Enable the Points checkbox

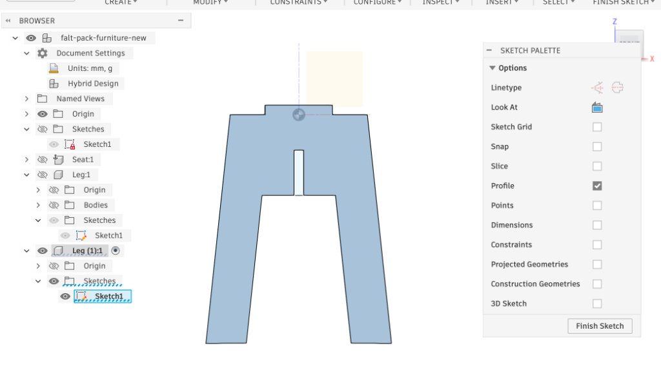pyautogui.click(x=597, y=206)
